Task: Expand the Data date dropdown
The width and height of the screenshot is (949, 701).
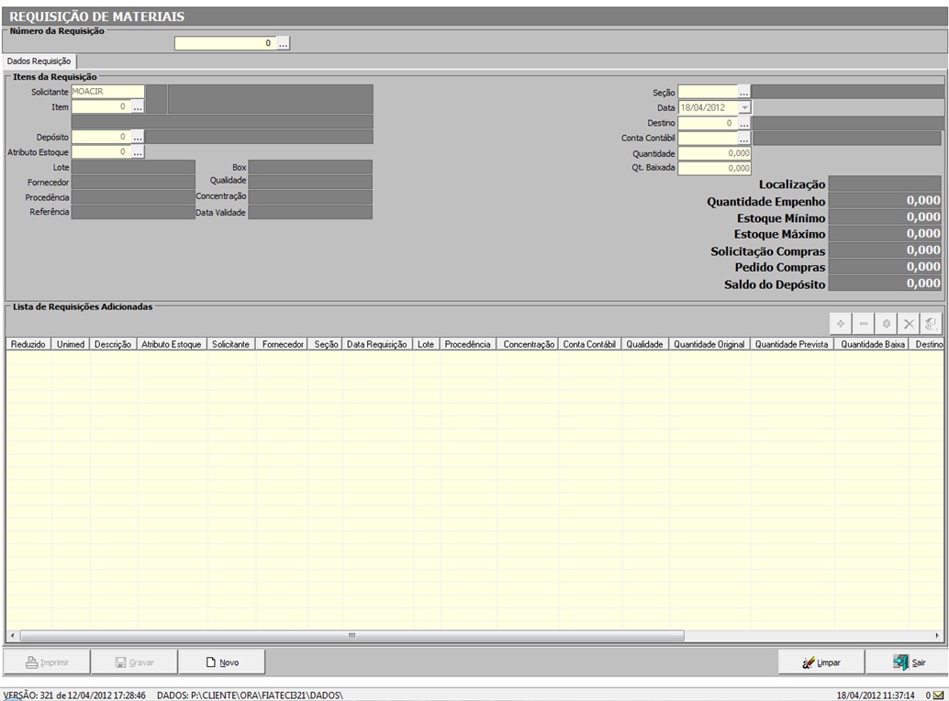Action: pos(744,107)
